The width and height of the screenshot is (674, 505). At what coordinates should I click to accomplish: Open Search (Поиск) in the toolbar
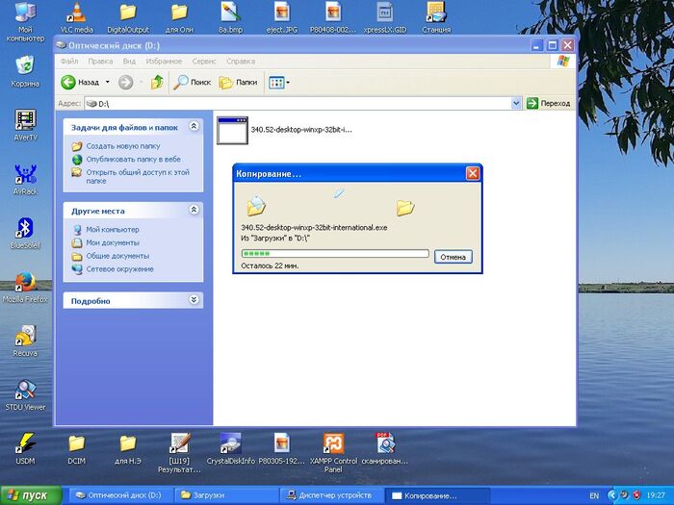192,83
